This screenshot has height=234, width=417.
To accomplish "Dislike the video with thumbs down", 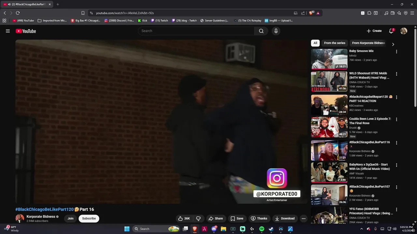I will (x=198, y=218).
